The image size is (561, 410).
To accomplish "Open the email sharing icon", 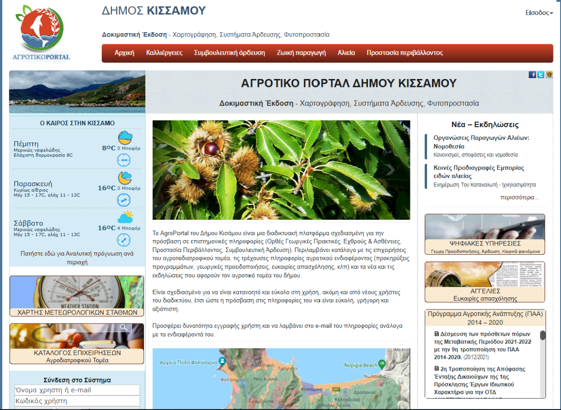I will click(x=549, y=74).
